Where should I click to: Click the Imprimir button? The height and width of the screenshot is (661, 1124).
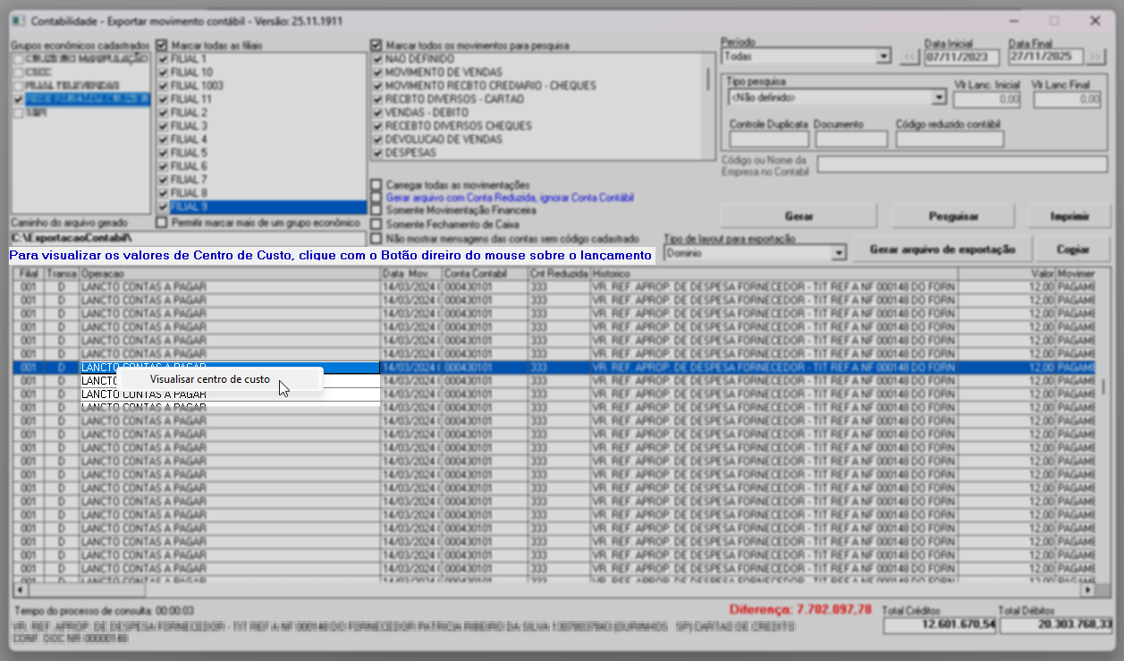pos(1069,216)
